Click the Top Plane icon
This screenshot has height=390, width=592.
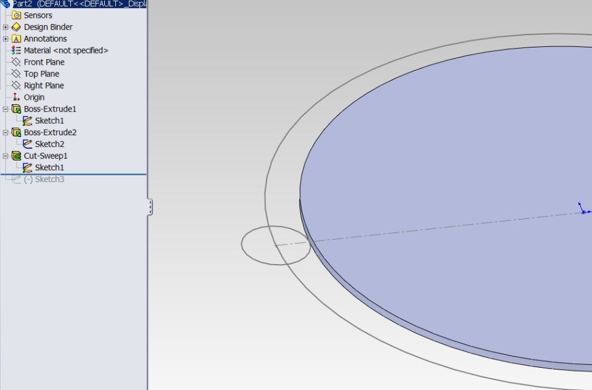pyautogui.click(x=16, y=73)
